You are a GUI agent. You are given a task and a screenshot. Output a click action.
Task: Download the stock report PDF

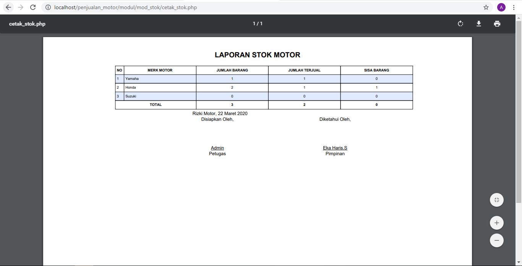coord(478,23)
